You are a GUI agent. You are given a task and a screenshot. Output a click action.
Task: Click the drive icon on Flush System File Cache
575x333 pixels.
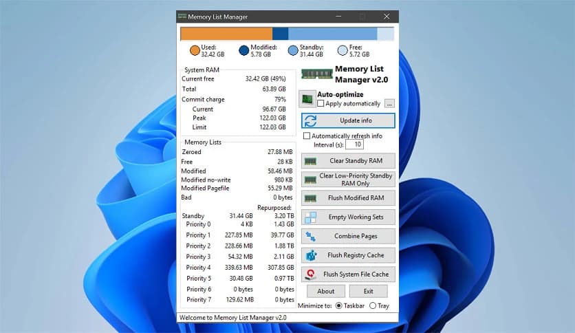311,275
